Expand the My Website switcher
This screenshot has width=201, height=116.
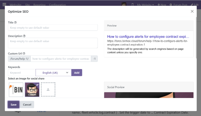146,5
